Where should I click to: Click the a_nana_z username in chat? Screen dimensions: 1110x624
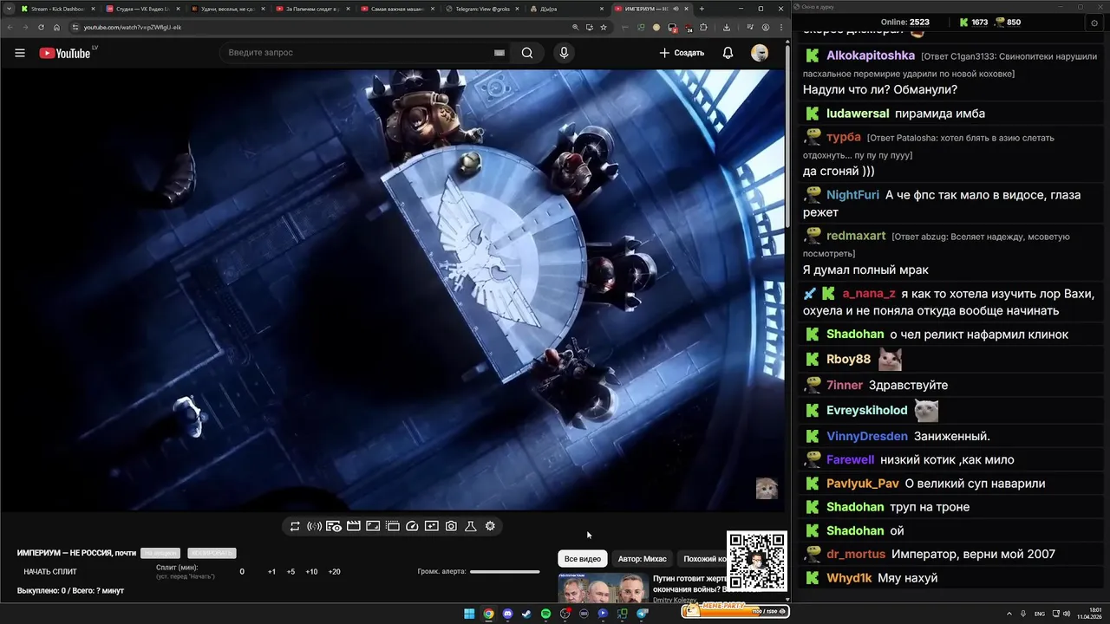(869, 294)
